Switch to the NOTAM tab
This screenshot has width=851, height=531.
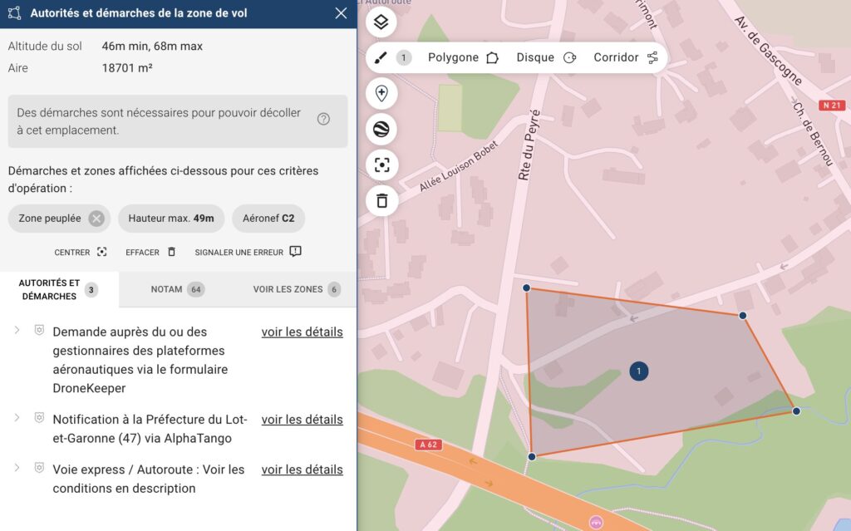click(x=177, y=289)
